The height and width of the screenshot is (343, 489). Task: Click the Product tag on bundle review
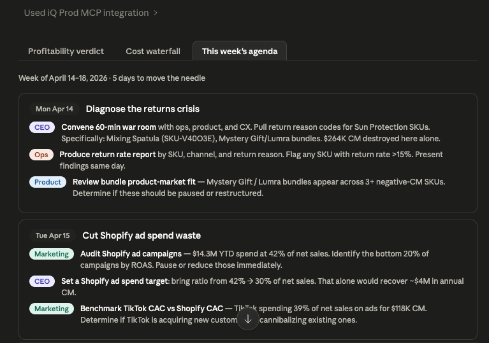tap(48, 182)
